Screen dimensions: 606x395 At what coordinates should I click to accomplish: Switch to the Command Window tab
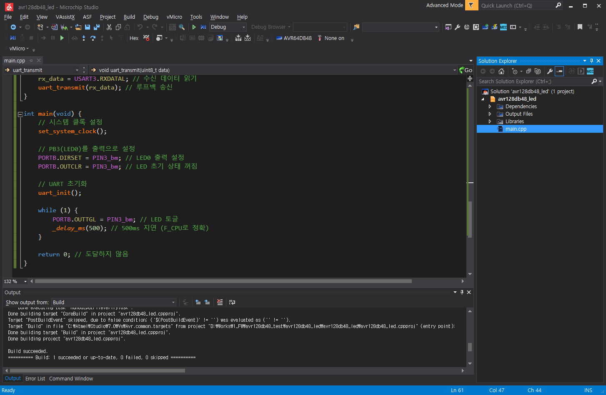tap(71, 379)
